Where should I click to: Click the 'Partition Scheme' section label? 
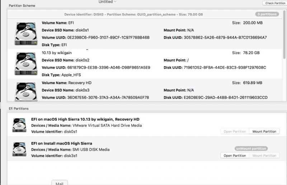pyautogui.click(x=22, y=6)
